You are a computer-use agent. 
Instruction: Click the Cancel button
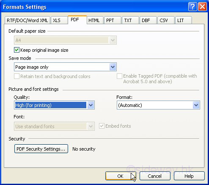coord(155,176)
